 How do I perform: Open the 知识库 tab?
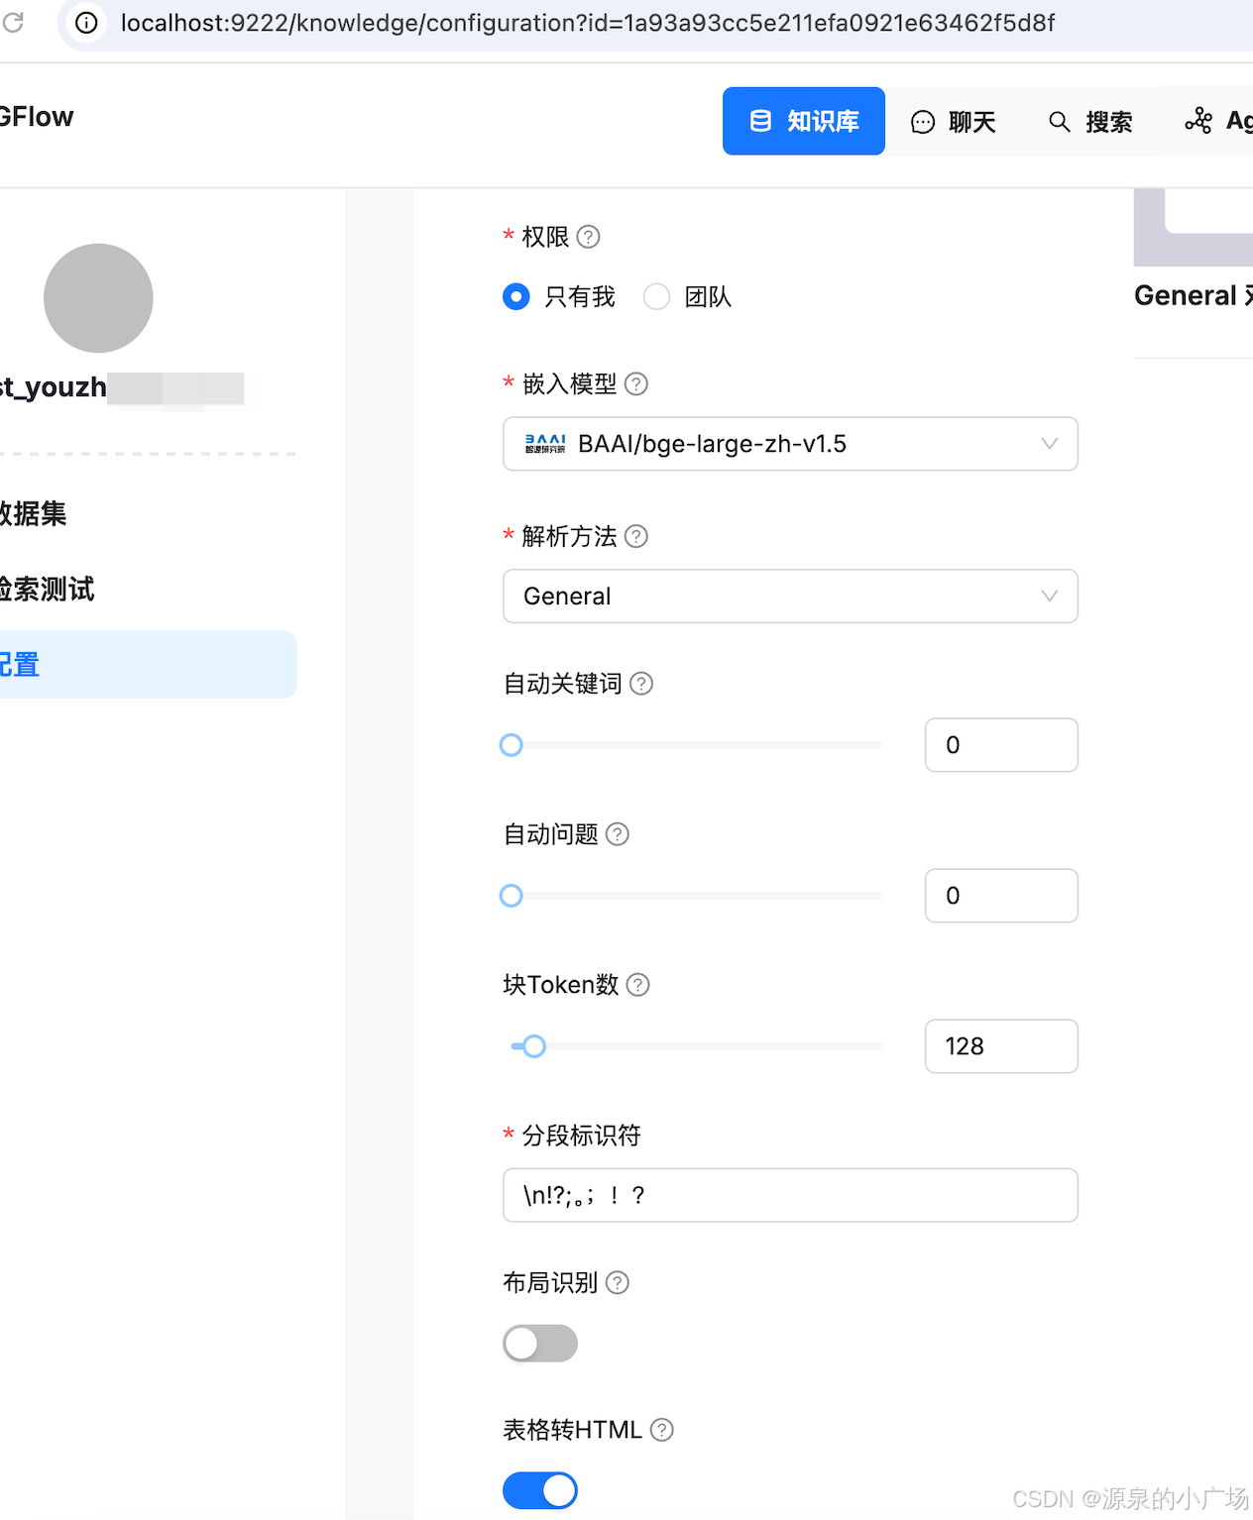tap(804, 121)
